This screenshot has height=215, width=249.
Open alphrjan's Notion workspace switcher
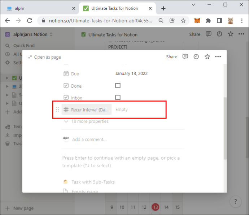click(x=29, y=34)
